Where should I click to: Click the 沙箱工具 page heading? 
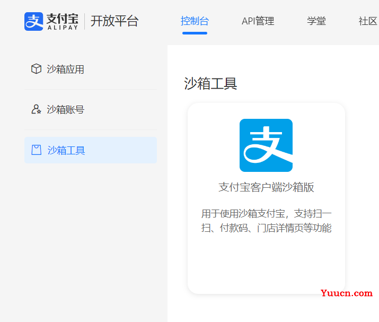210,83
